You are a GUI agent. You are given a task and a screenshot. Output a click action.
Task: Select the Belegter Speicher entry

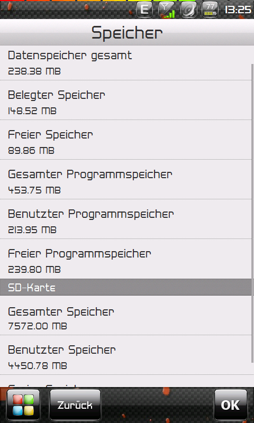click(x=125, y=100)
